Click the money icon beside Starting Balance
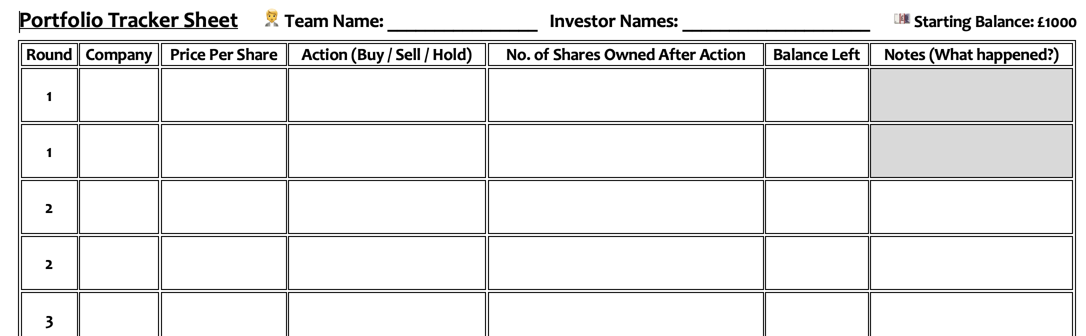The width and height of the screenshot is (1086, 336). pyautogui.click(x=902, y=19)
